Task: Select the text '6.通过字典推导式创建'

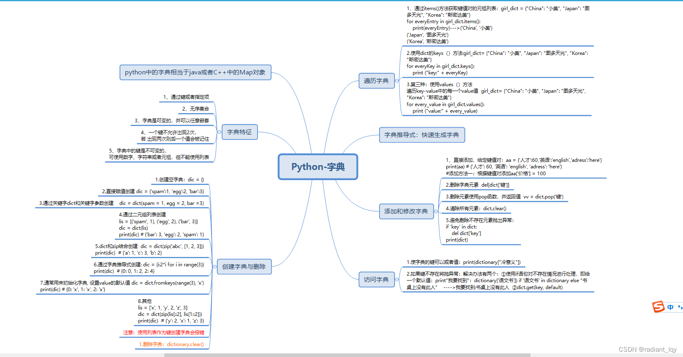Action: [117, 265]
